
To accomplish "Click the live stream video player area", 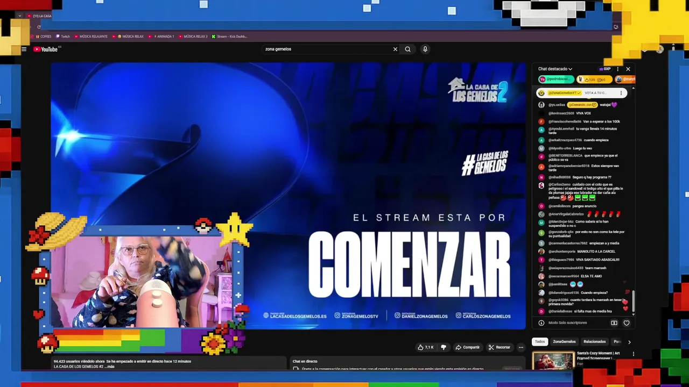I will tap(288, 196).
